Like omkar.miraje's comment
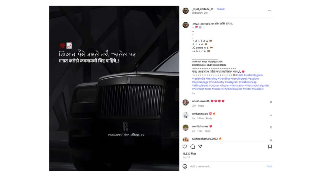The image size is (320, 179). tap(271, 115)
